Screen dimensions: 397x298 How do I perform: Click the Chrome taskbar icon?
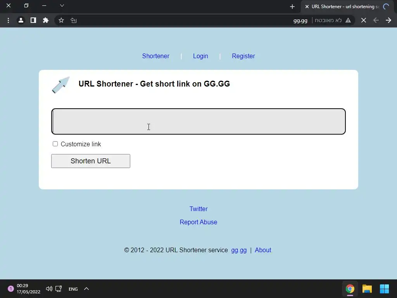(x=350, y=289)
